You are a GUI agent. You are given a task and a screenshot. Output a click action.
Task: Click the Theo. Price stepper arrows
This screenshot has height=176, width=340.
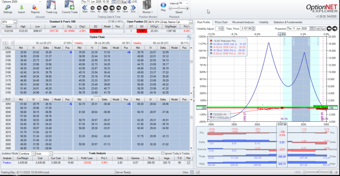click(x=253, y=29)
